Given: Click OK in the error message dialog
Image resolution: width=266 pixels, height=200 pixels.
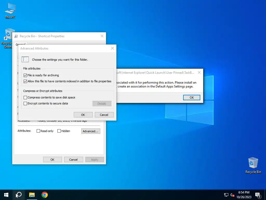Looking at the screenshot, I should 191,98.
